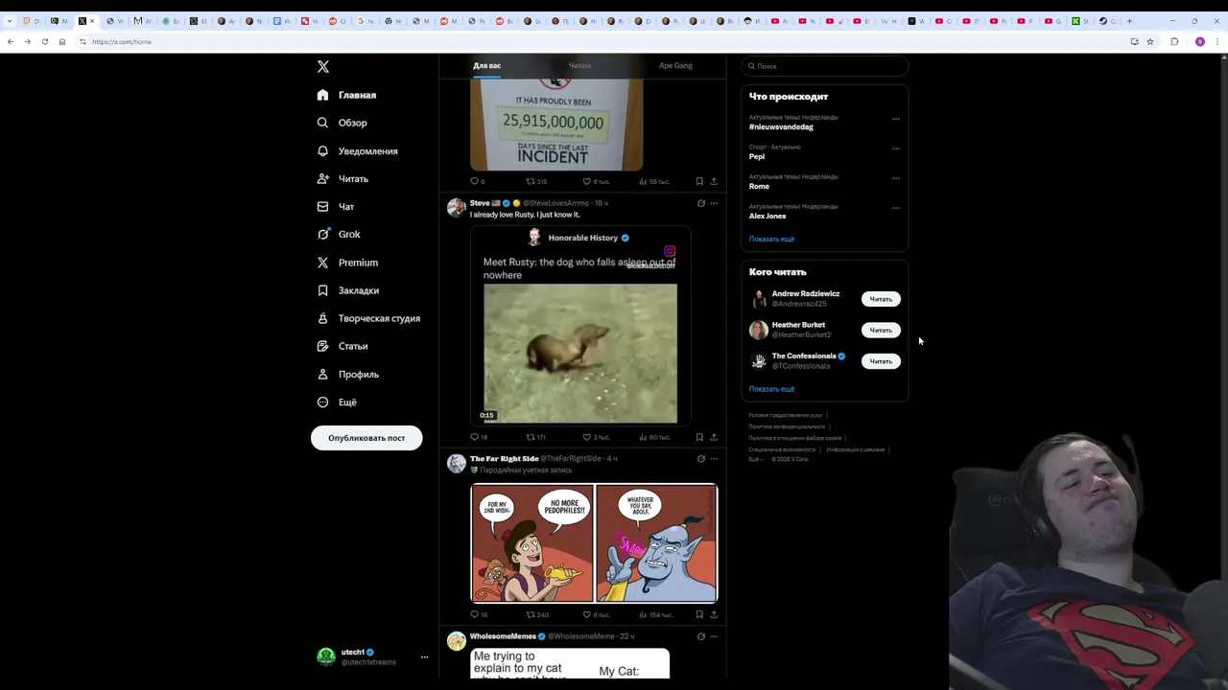Bookmark this page with the star icon
Viewport: 1228px width, 690px height.
(1150, 41)
